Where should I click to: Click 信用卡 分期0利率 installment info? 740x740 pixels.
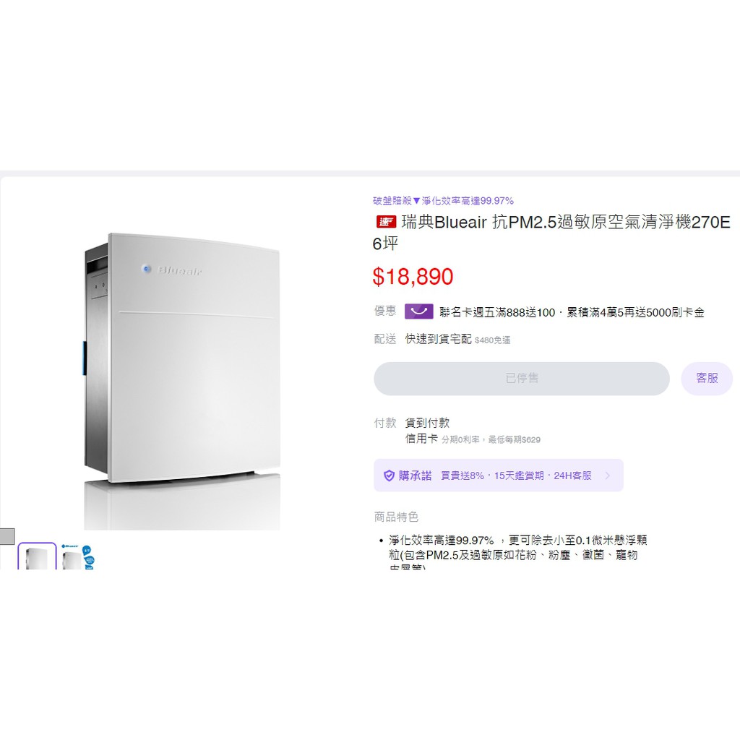[473, 439]
